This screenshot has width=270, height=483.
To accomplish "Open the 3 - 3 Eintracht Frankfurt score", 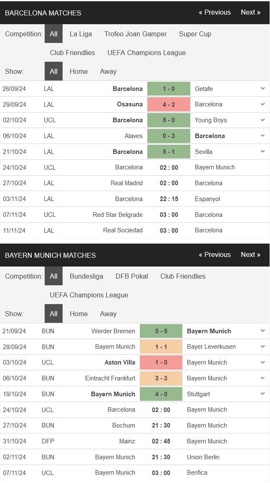I will 161,378.
